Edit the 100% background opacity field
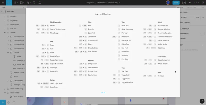Screen dimensions: 206x105 tap(198, 17)
